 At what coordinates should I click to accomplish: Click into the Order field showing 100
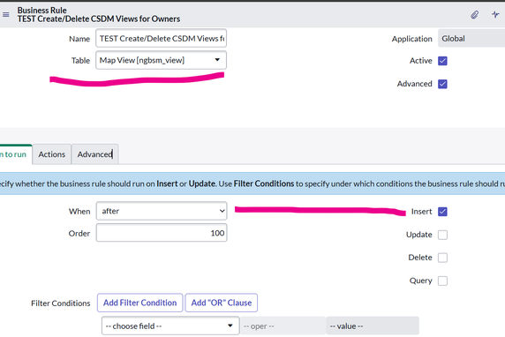point(162,233)
